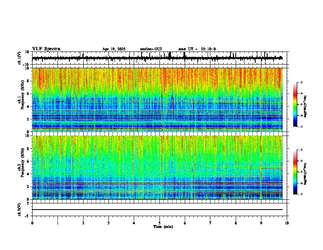Image resolution: width=323 pixels, height=250 pixels.
Task: Click the time axis tick label "1"
Action: pyautogui.click(x=58, y=223)
